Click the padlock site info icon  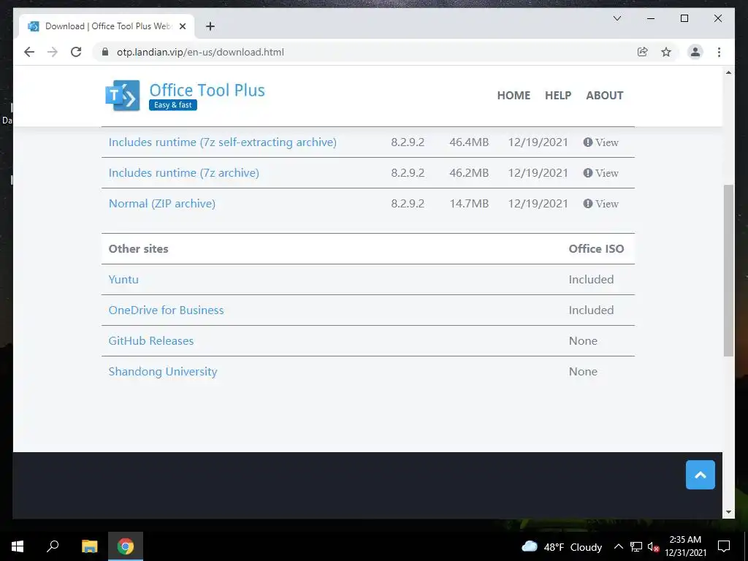click(105, 52)
